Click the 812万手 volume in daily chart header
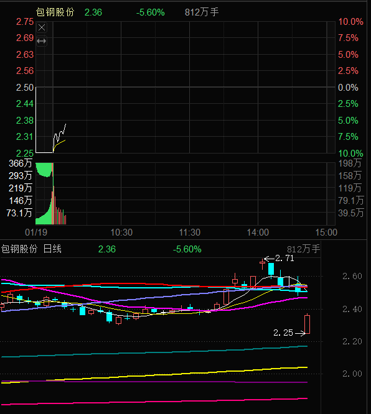371x414 pixels. tap(303, 249)
